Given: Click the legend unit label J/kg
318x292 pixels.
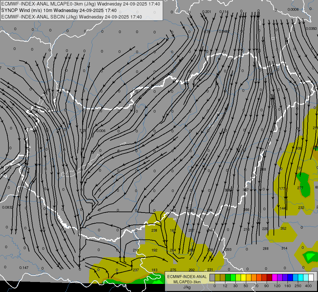Looking at the screenshot, I should [x=187, y=287].
